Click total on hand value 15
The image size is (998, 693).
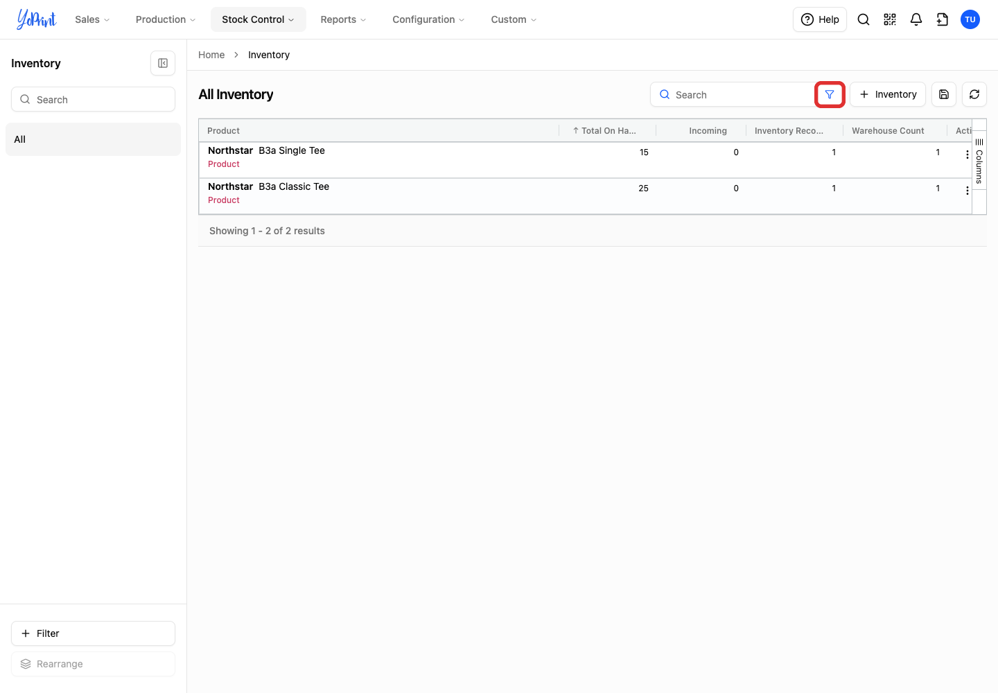tap(644, 152)
